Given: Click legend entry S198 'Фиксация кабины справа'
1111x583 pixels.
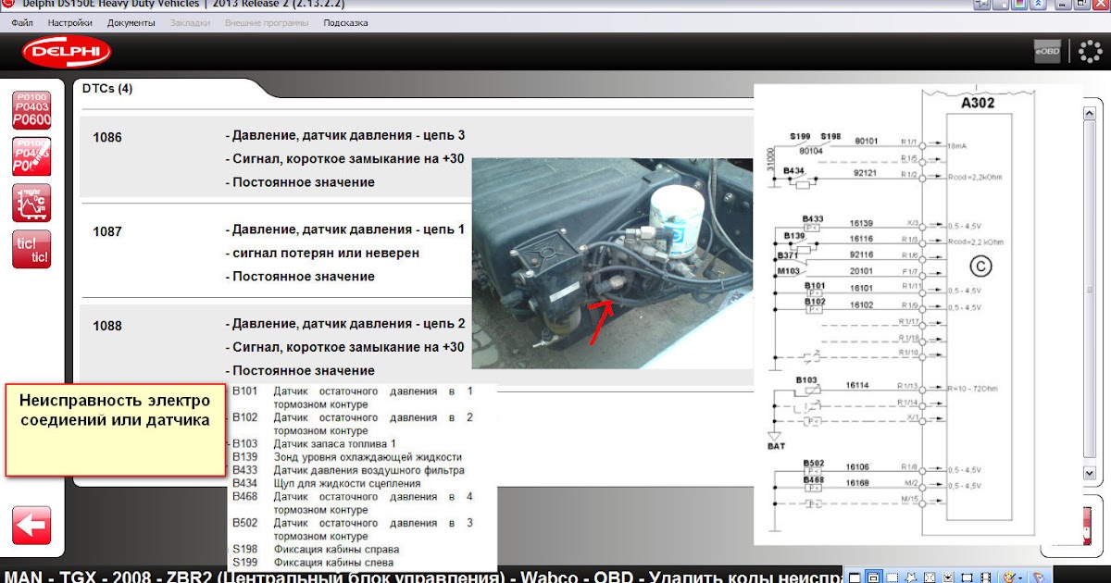Looking at the screenshot, I should click(x=319, y=550).
